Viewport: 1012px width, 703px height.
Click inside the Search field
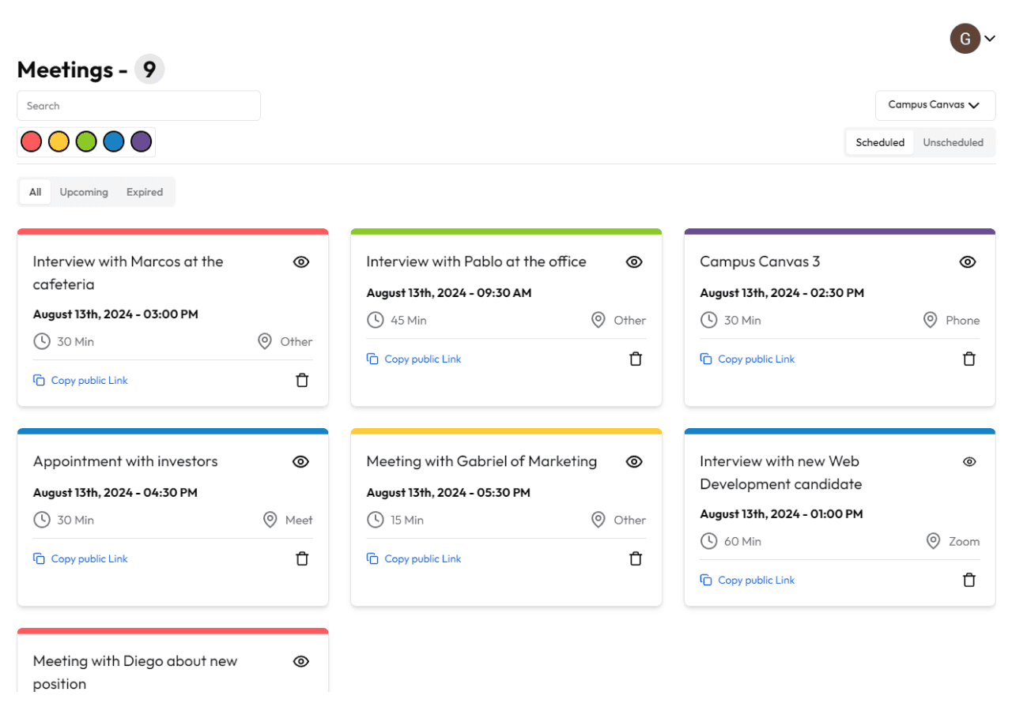[138, 105]
